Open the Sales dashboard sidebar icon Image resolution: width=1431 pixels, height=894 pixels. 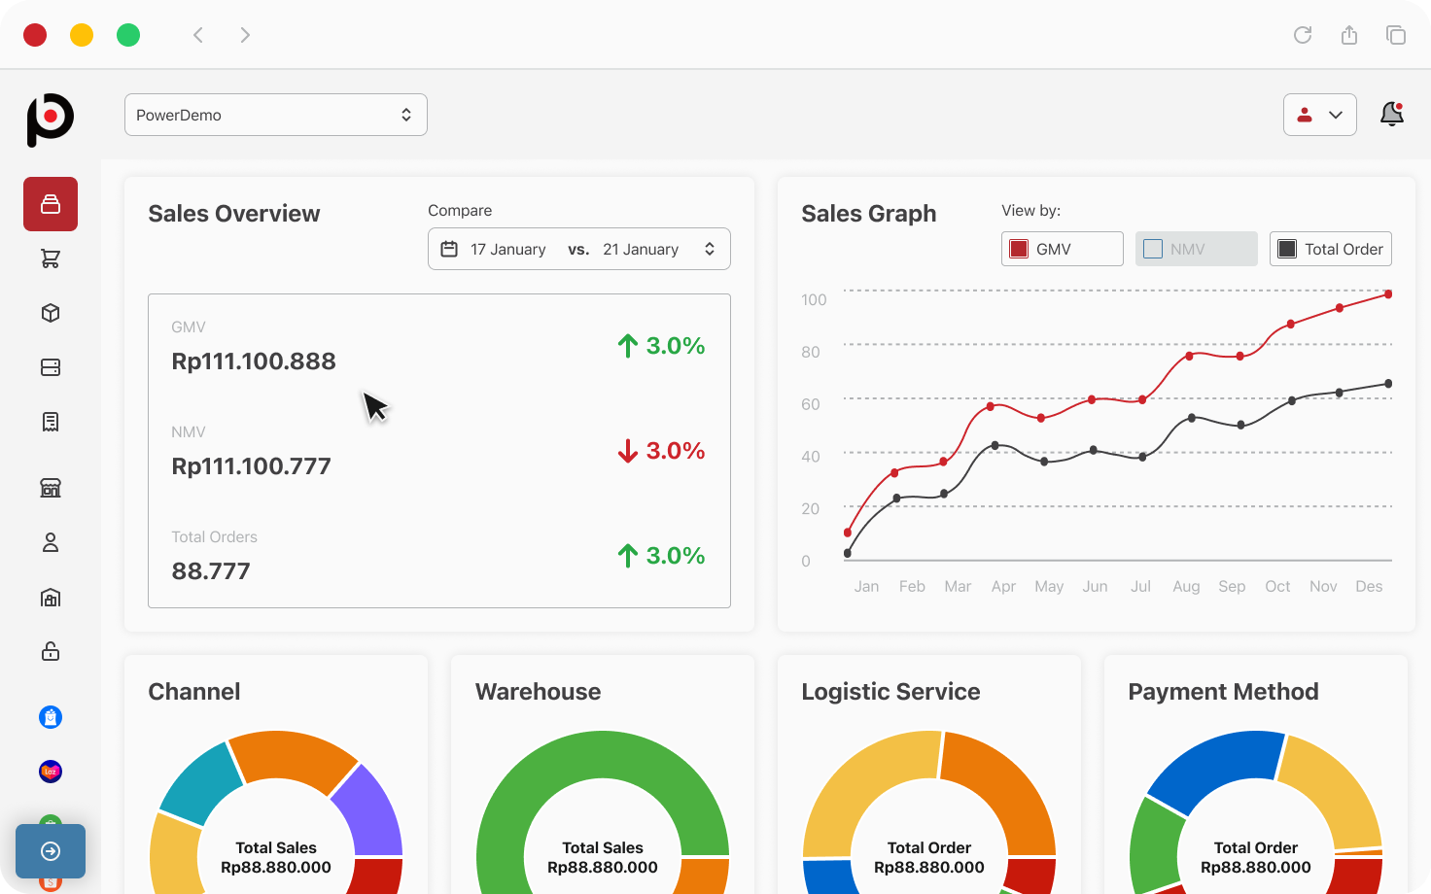[51, 204]
